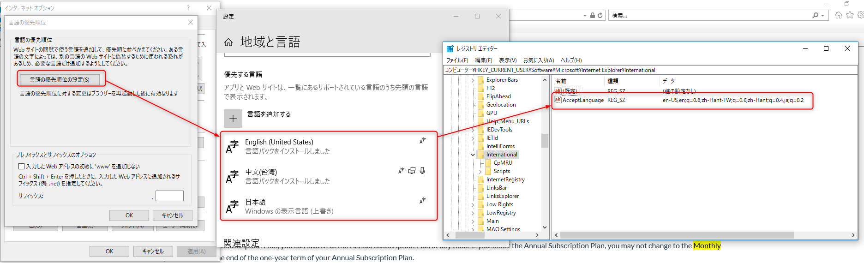The height and width of the screenshot is (263, 864).
Task: Expand the IETld registry key
Action: [x=473, y=138]
